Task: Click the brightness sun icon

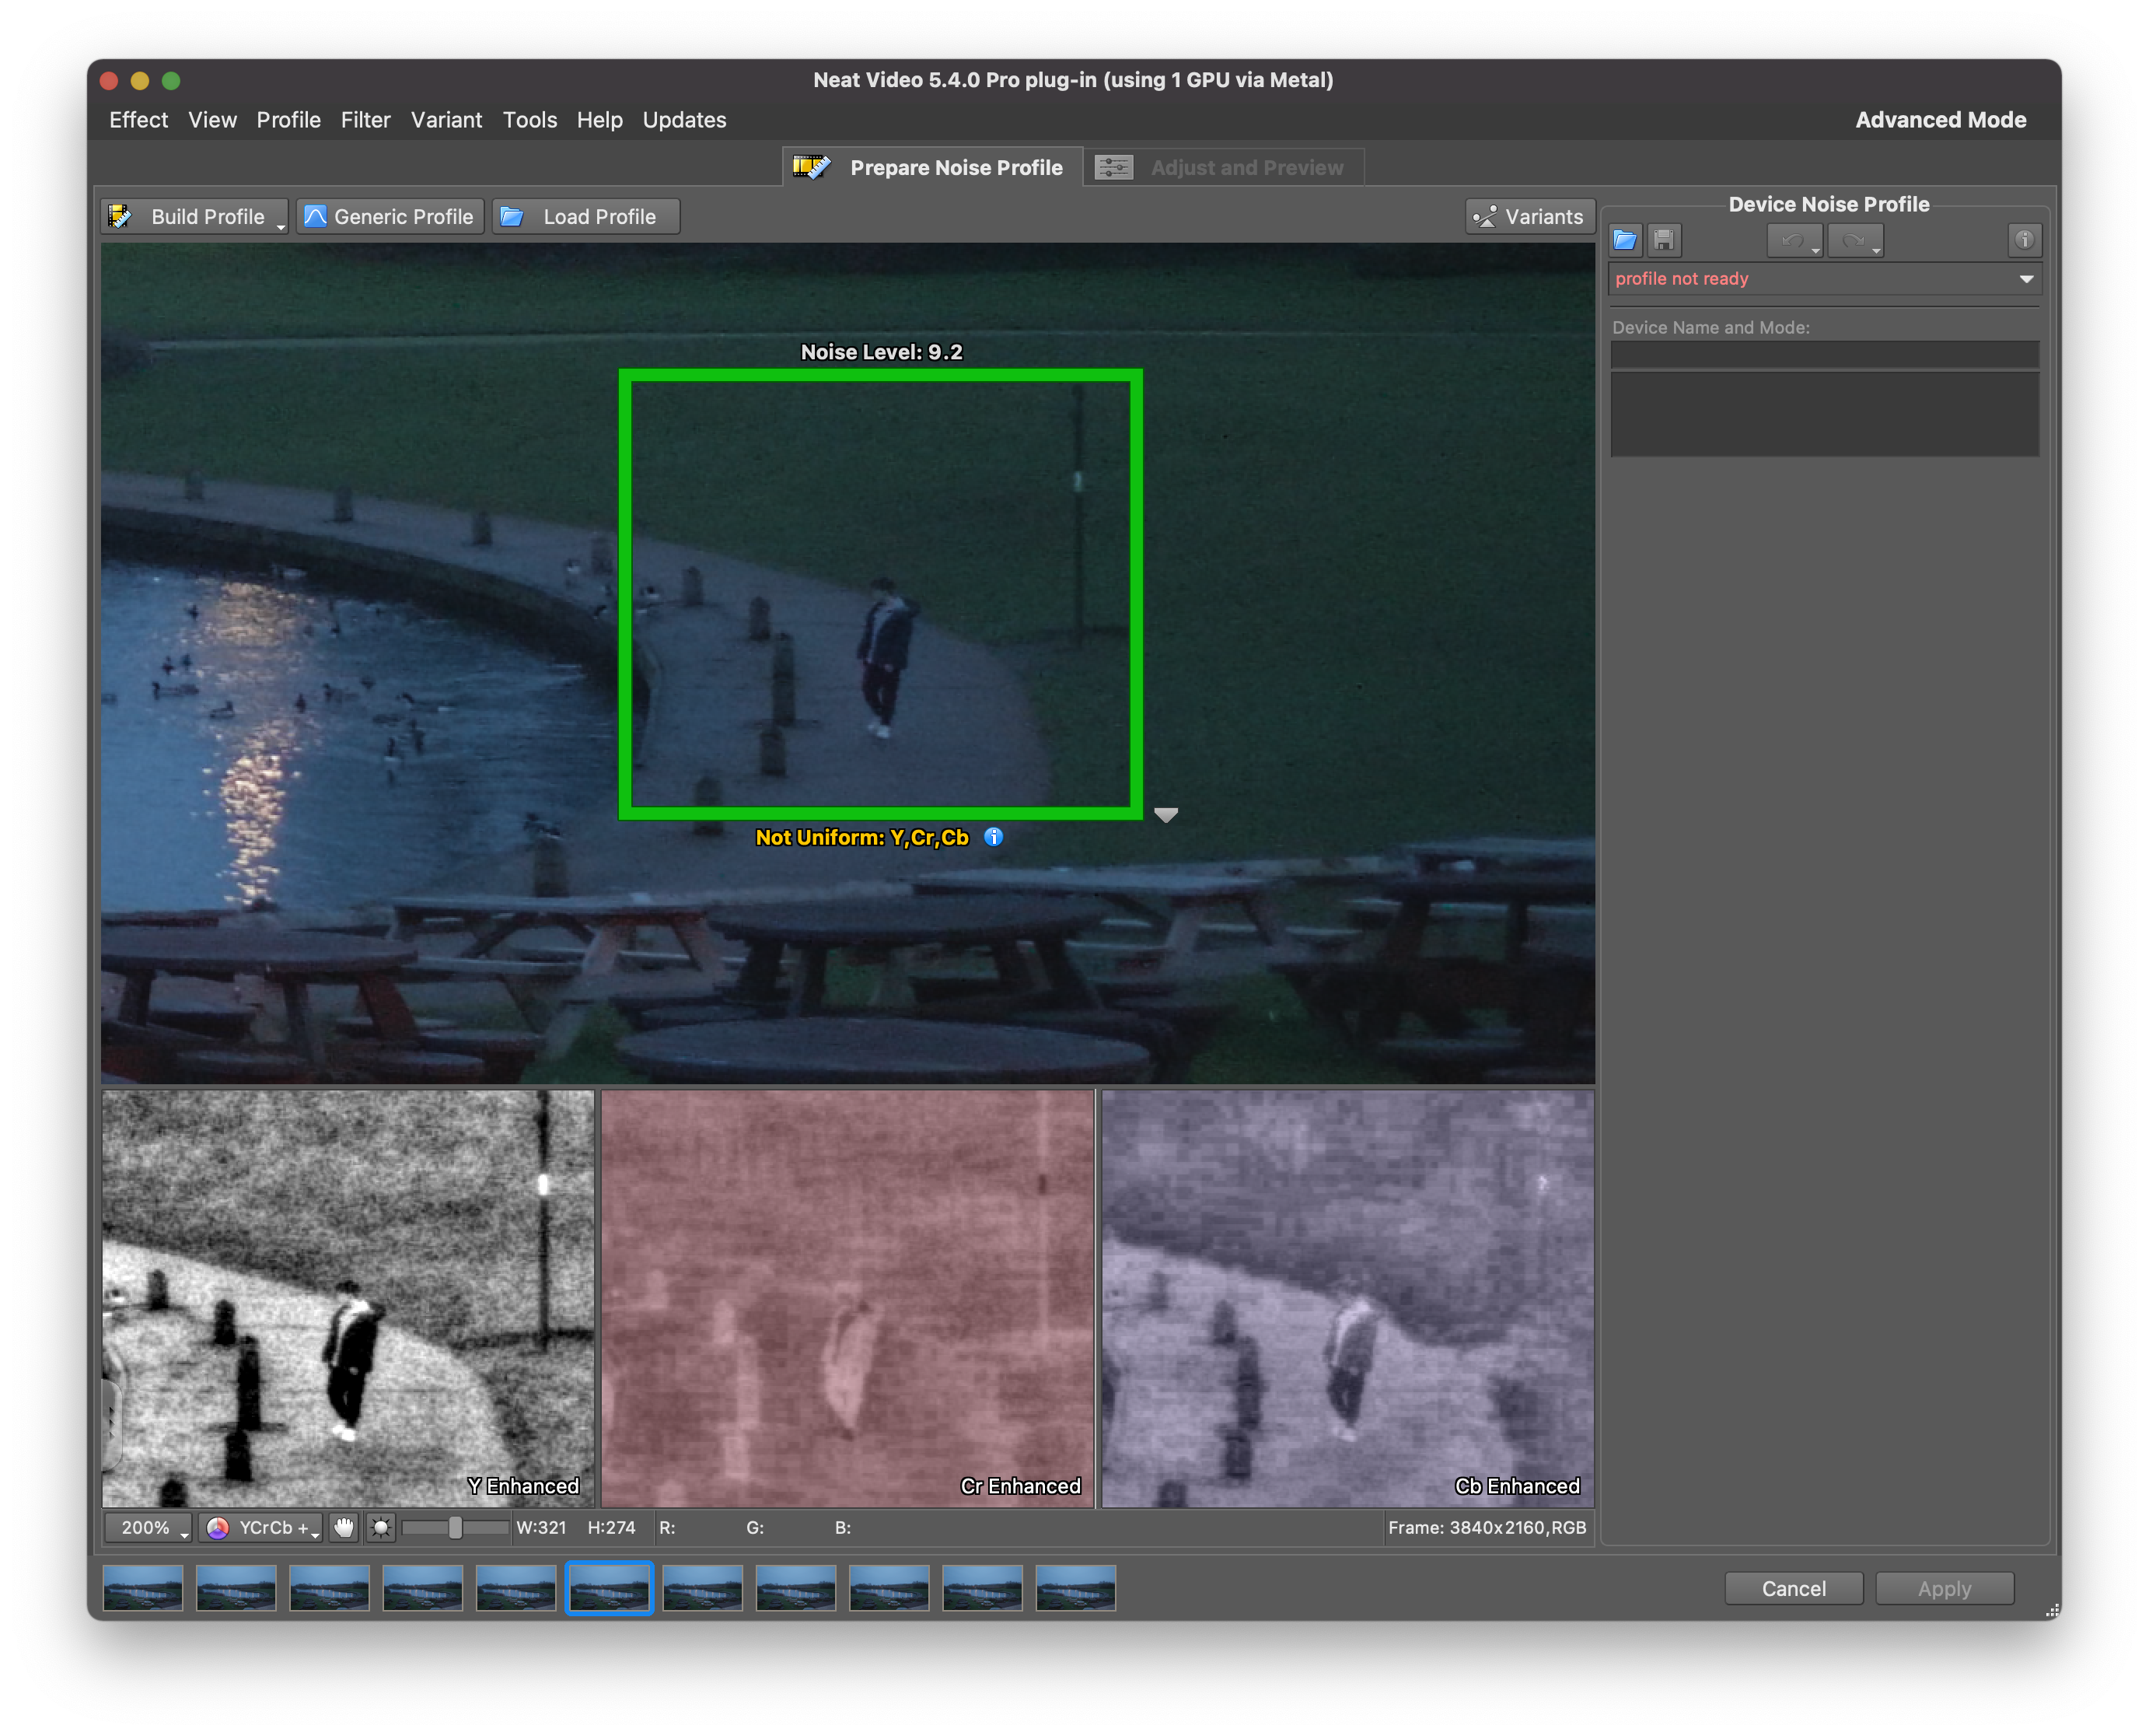Action: pyautogui.click(x=381, y=1527)
